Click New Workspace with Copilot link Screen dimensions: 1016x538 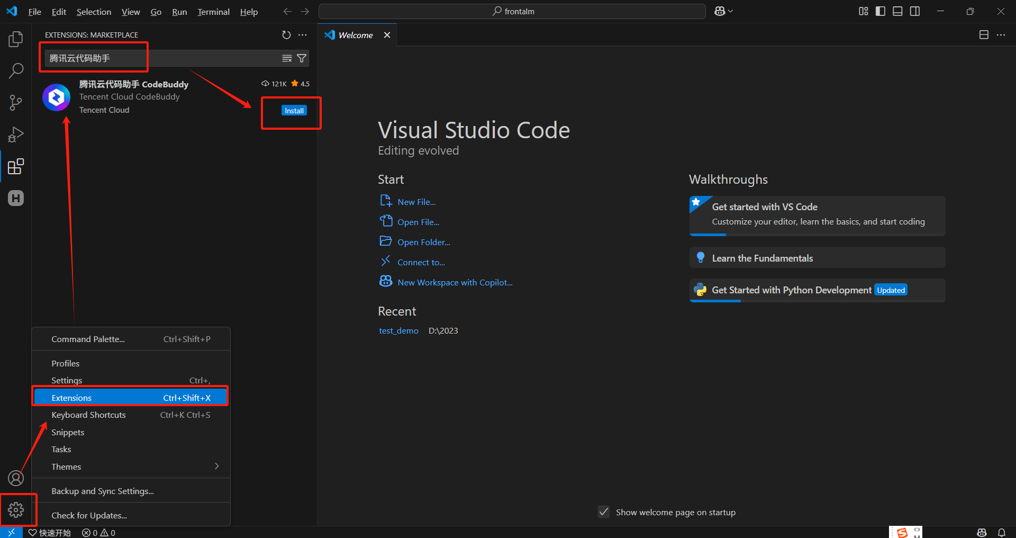[455, 282]
